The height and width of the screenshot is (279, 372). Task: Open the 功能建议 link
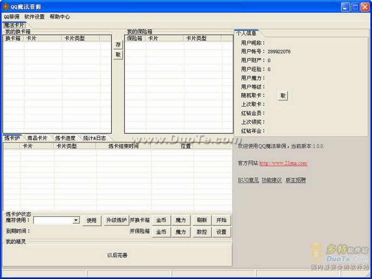click(x=272, y=180)
